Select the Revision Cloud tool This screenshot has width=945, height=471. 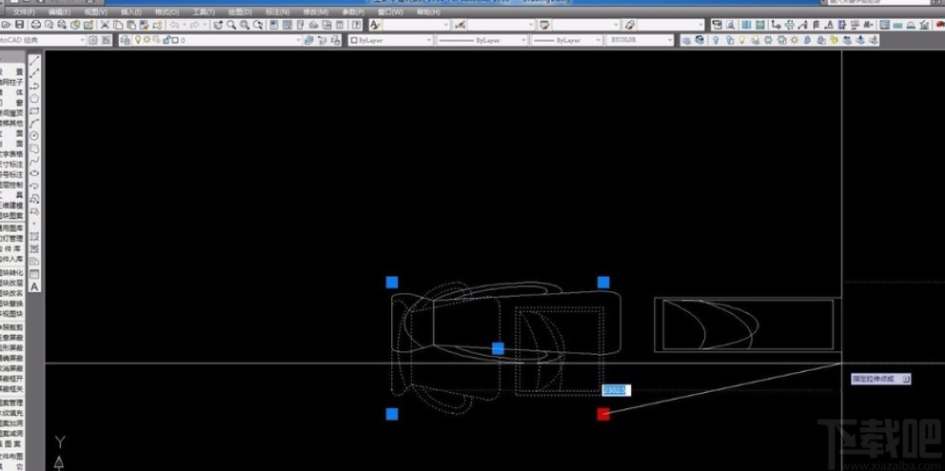pyautogui.click(x=35, y=148)
